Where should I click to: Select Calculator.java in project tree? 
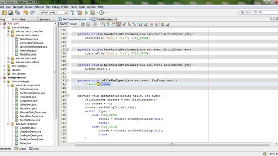tap(28, 128)
